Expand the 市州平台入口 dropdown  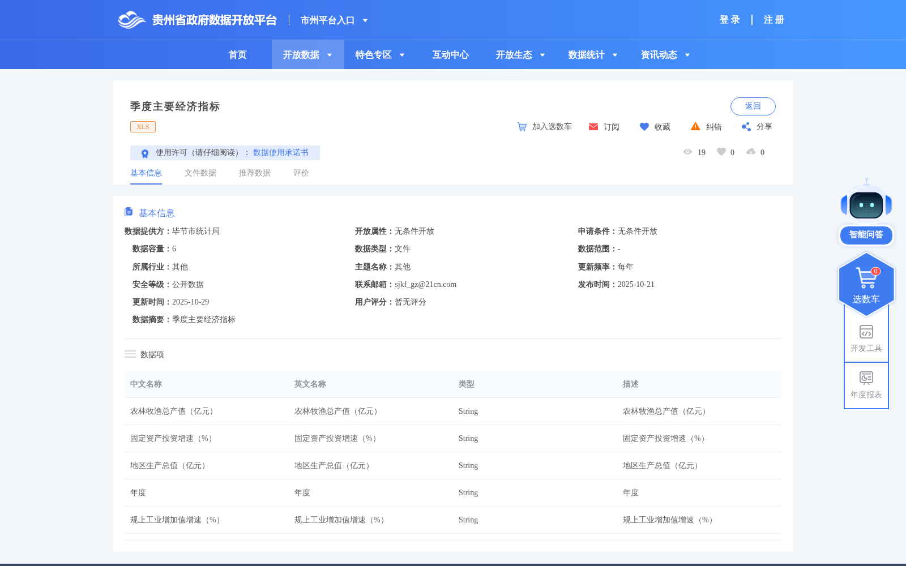365,20
